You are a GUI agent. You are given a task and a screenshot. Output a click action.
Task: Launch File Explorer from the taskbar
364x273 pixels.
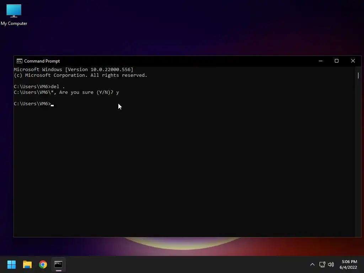coord(27,264)
